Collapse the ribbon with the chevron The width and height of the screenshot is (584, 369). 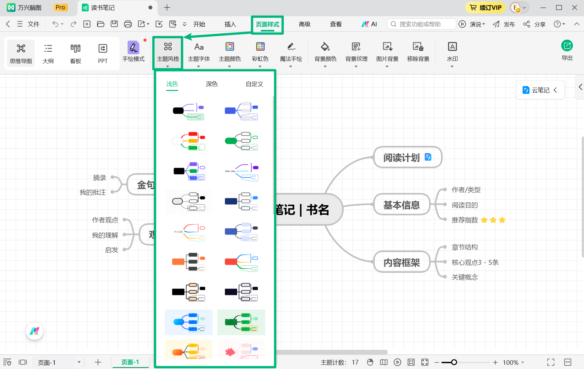[577, 24]
